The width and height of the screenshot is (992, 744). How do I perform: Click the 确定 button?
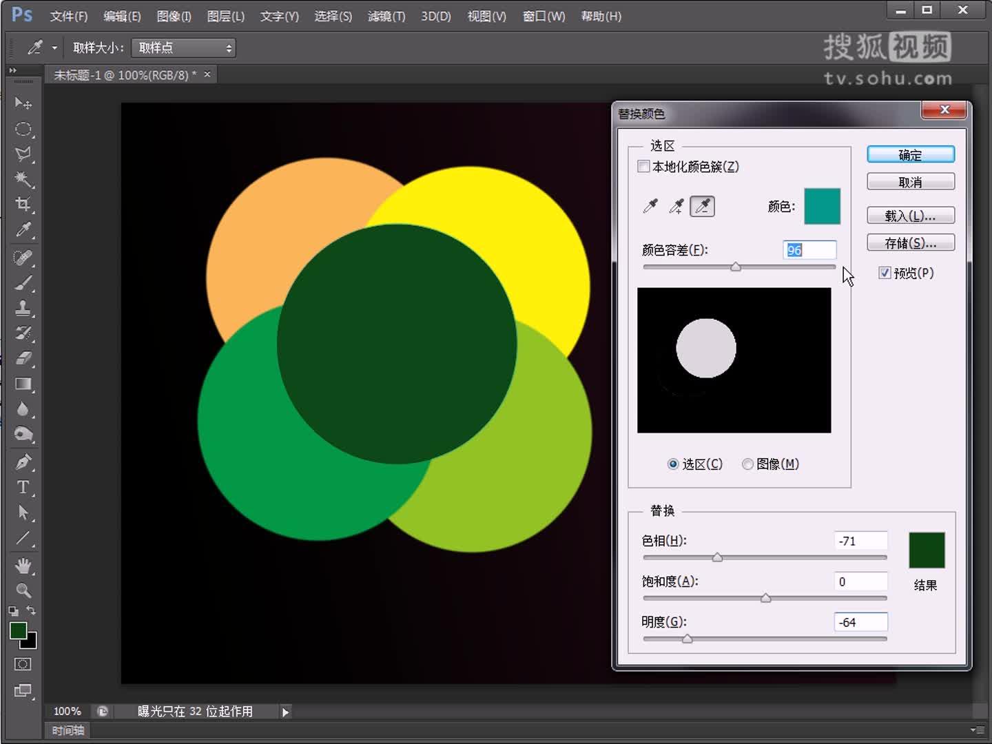(x=910, y=154)
